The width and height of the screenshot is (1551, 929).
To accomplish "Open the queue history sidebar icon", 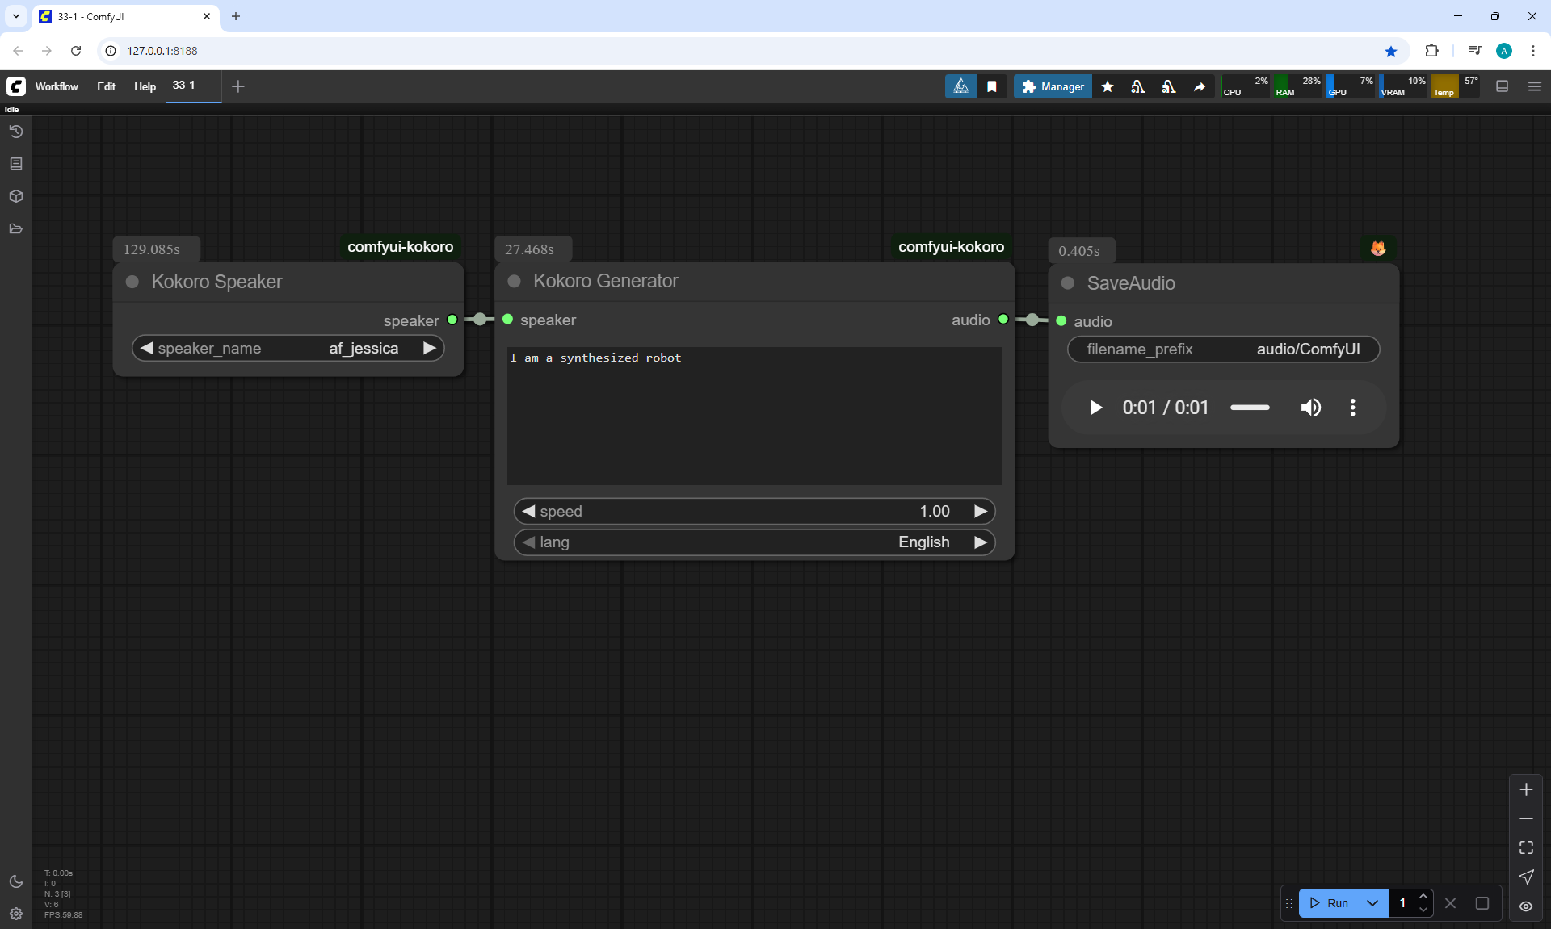I will (x=15, y=132).
